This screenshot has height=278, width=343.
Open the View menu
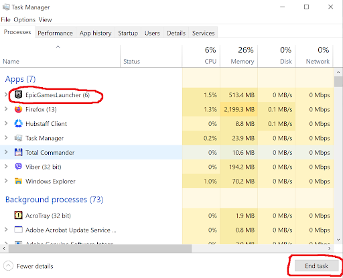click(45, 19)
